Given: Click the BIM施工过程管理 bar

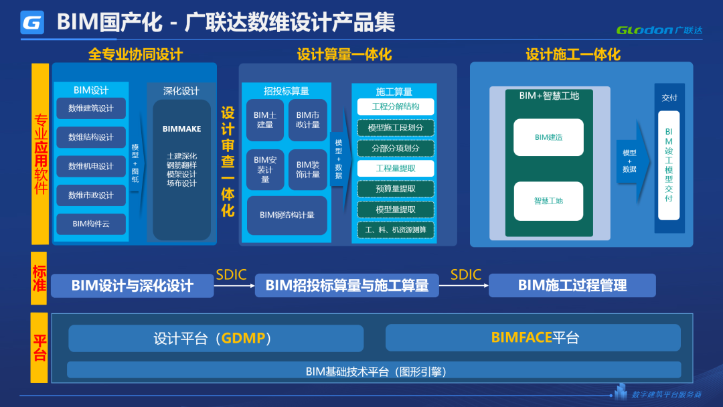Looking at the screenshot, I should pos(572,285).
